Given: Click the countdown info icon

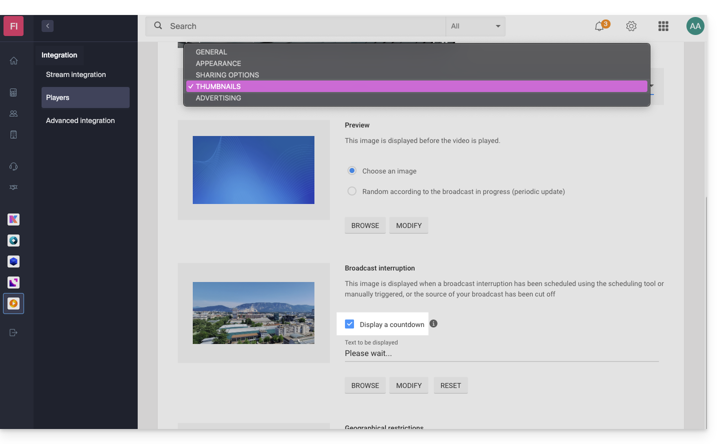Looking at the screenshot, I should (434, 323).
